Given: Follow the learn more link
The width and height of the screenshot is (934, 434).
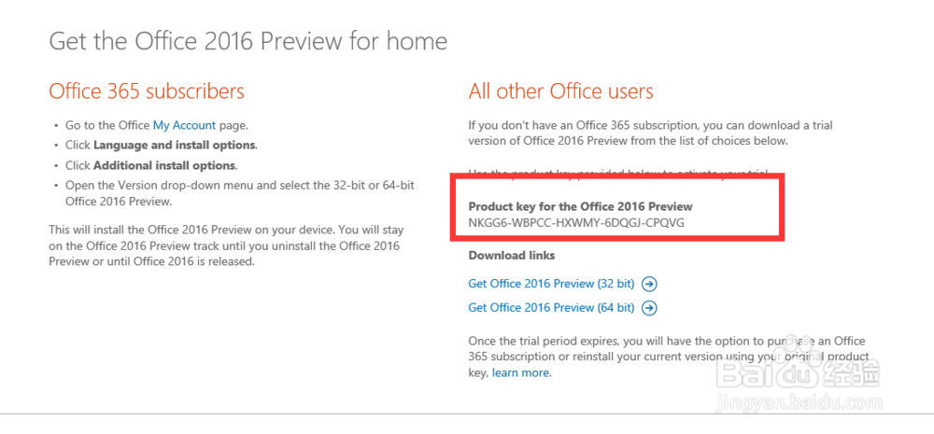Looking at the screenshot, I should pos(521,373).
